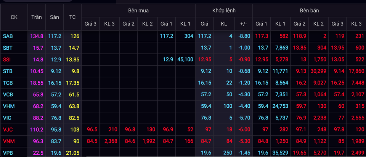Open the VCB ticker symbol

pyautogui.click(x=8, y=94)
